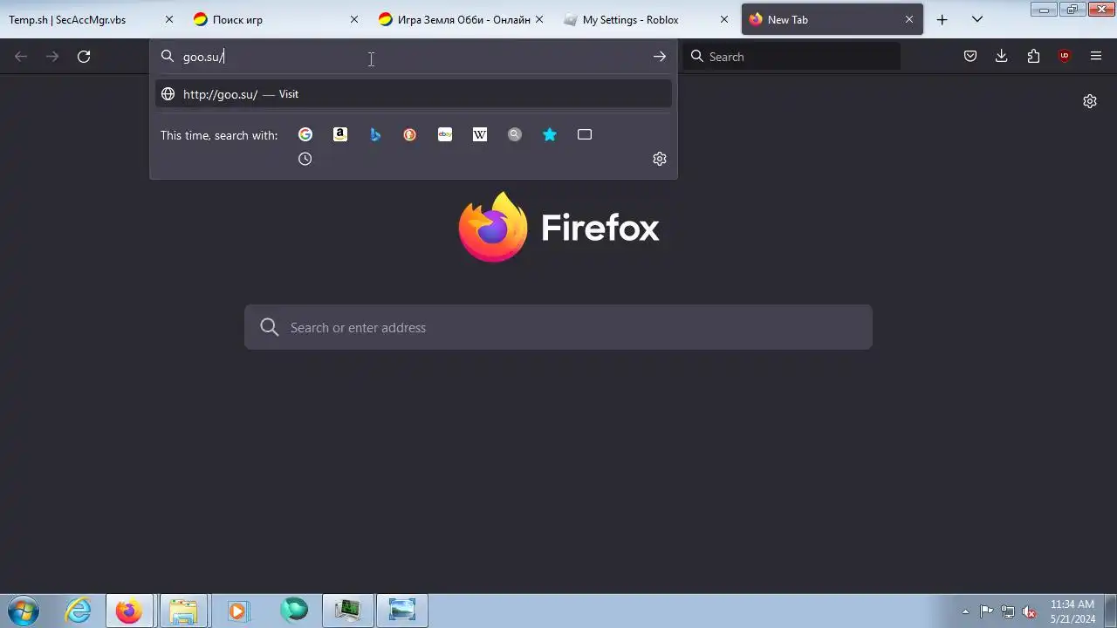Visit the http://goo.su/ suggestion

coord(414,94)
